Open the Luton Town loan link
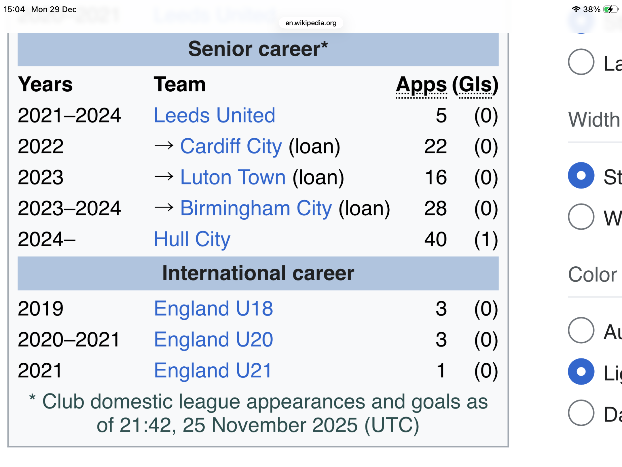Image resolution: width=622 pixels, height=467 pixels. (x=233, y=177)
